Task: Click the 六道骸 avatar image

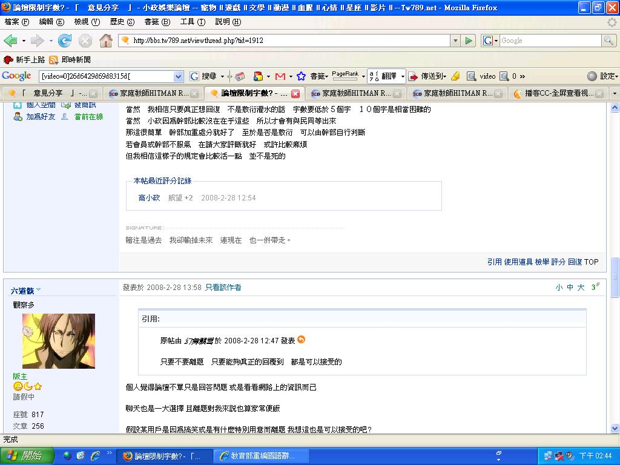Action: click(58, 341)
